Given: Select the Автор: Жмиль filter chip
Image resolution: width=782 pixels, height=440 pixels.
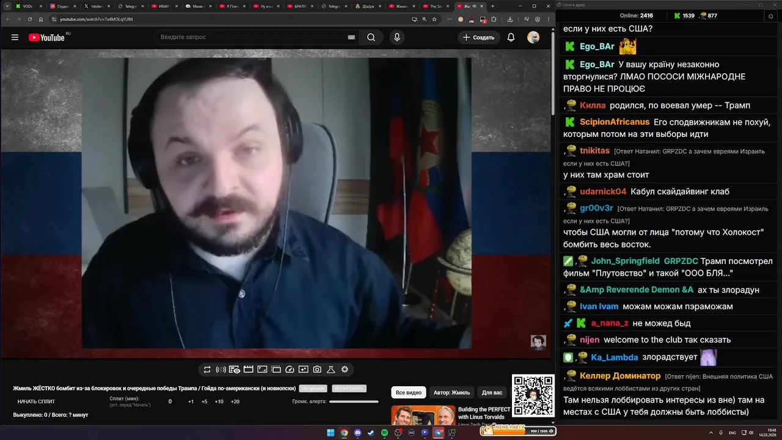Looking at the screenshot, I should pos(451,392).
